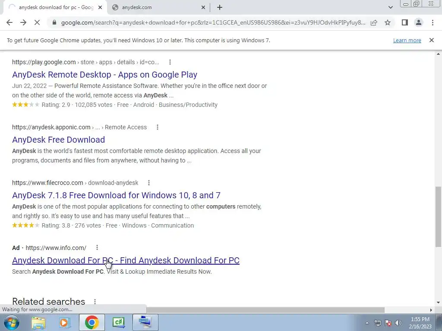Go forward page arrow in toolbar
The image size is (442, 331).
click(23, 22)
